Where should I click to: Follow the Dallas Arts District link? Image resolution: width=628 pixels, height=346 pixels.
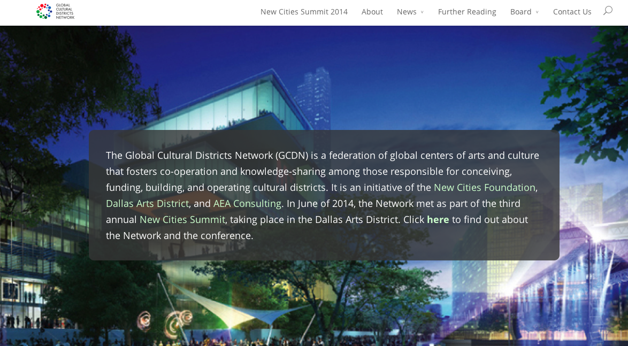point(147,203)
